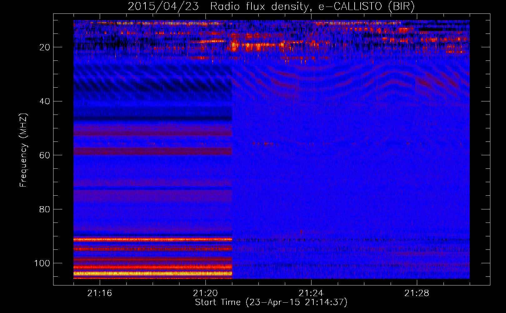Click the 80 MHz frequency tick label
Image resolution: width=506 pixels, height=313 pixels.
click(45, 209)
